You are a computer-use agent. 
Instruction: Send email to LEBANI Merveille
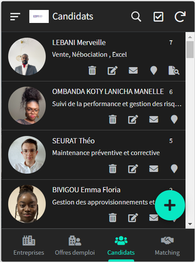[x=133, y=70]
